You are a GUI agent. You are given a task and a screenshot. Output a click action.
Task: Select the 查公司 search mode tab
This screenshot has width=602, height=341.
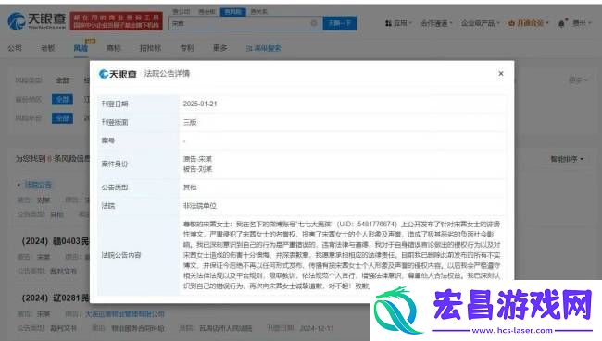pyautogui.click(x=182, y=11)
